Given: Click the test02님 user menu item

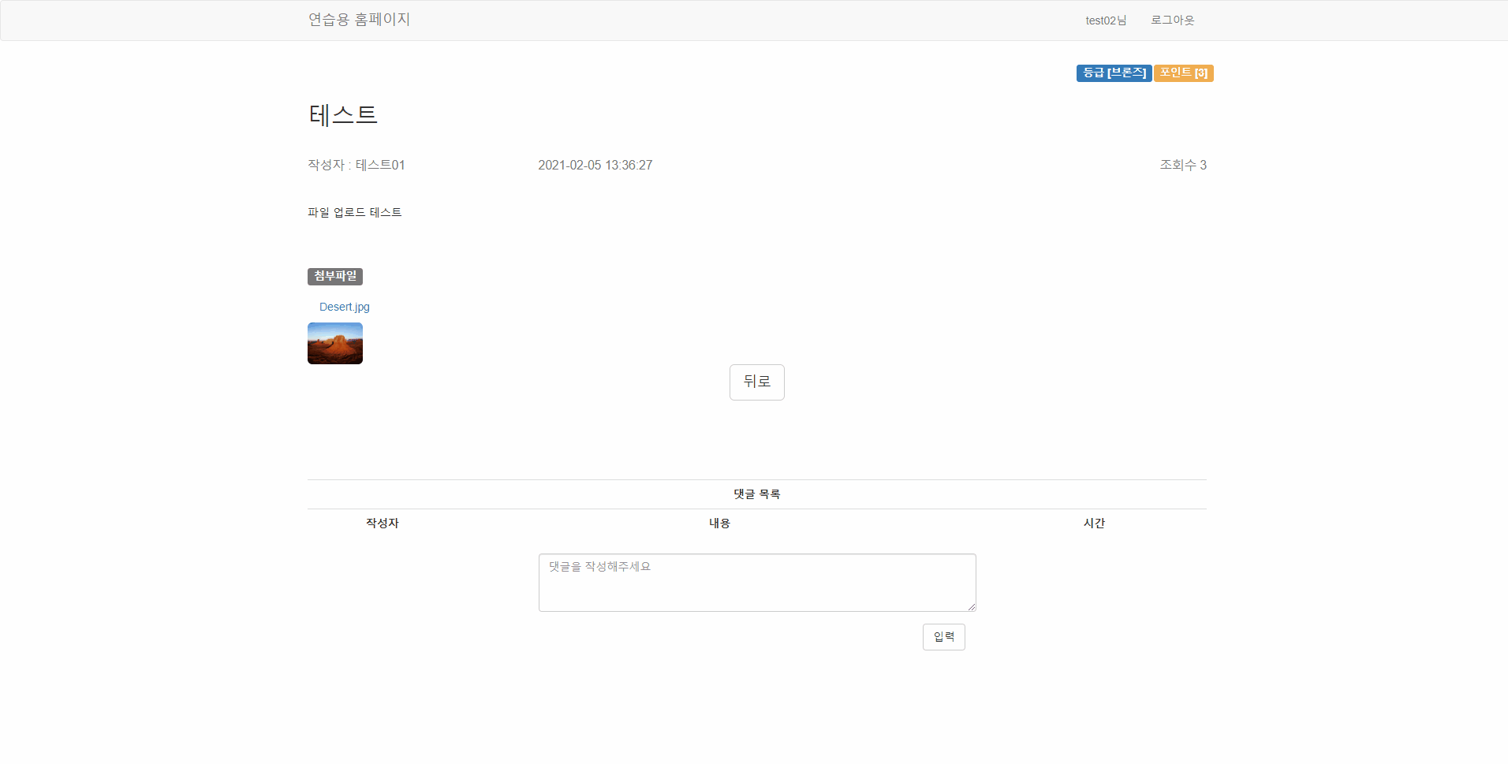Looking at the screenshot, I should (x=1106, y=20).
